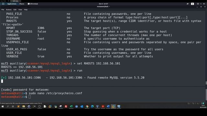
Task: Click 'The target port (TCP)' description
Action: tap(102, 28)
